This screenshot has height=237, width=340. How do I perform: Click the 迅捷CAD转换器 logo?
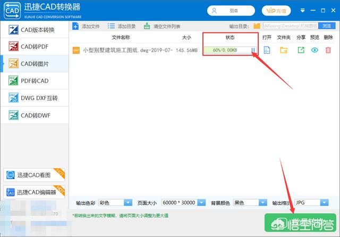click(10, 11)
